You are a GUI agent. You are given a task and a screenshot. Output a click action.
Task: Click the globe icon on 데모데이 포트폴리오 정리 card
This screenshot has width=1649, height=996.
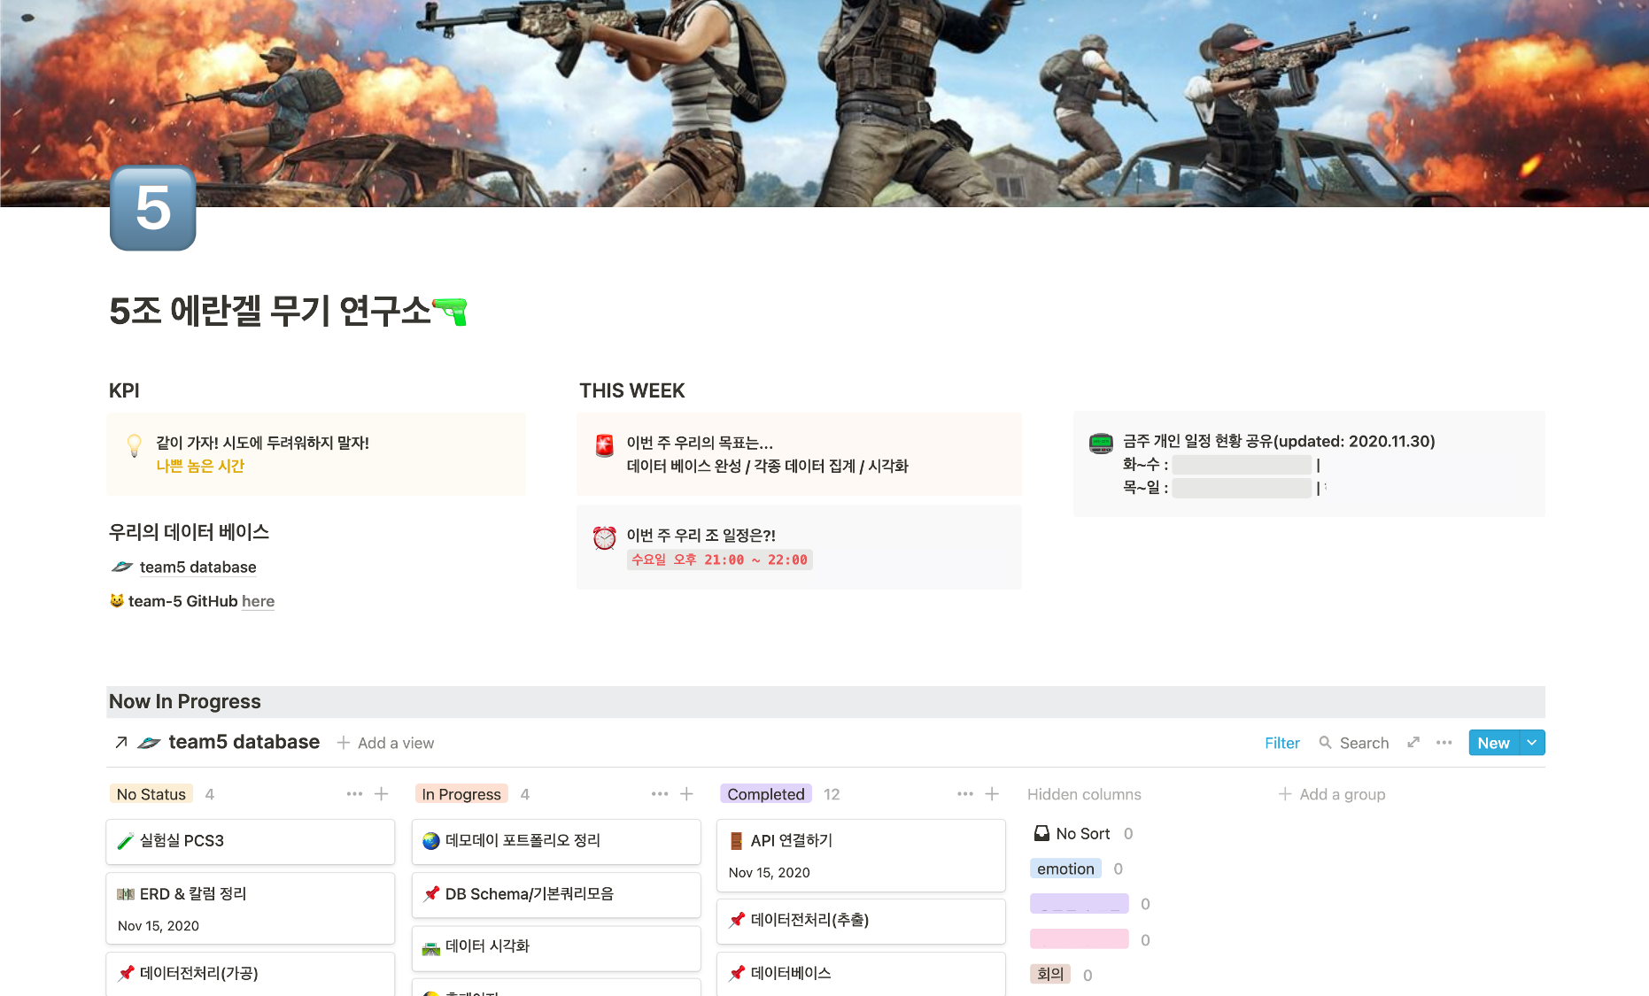point(431,840)
